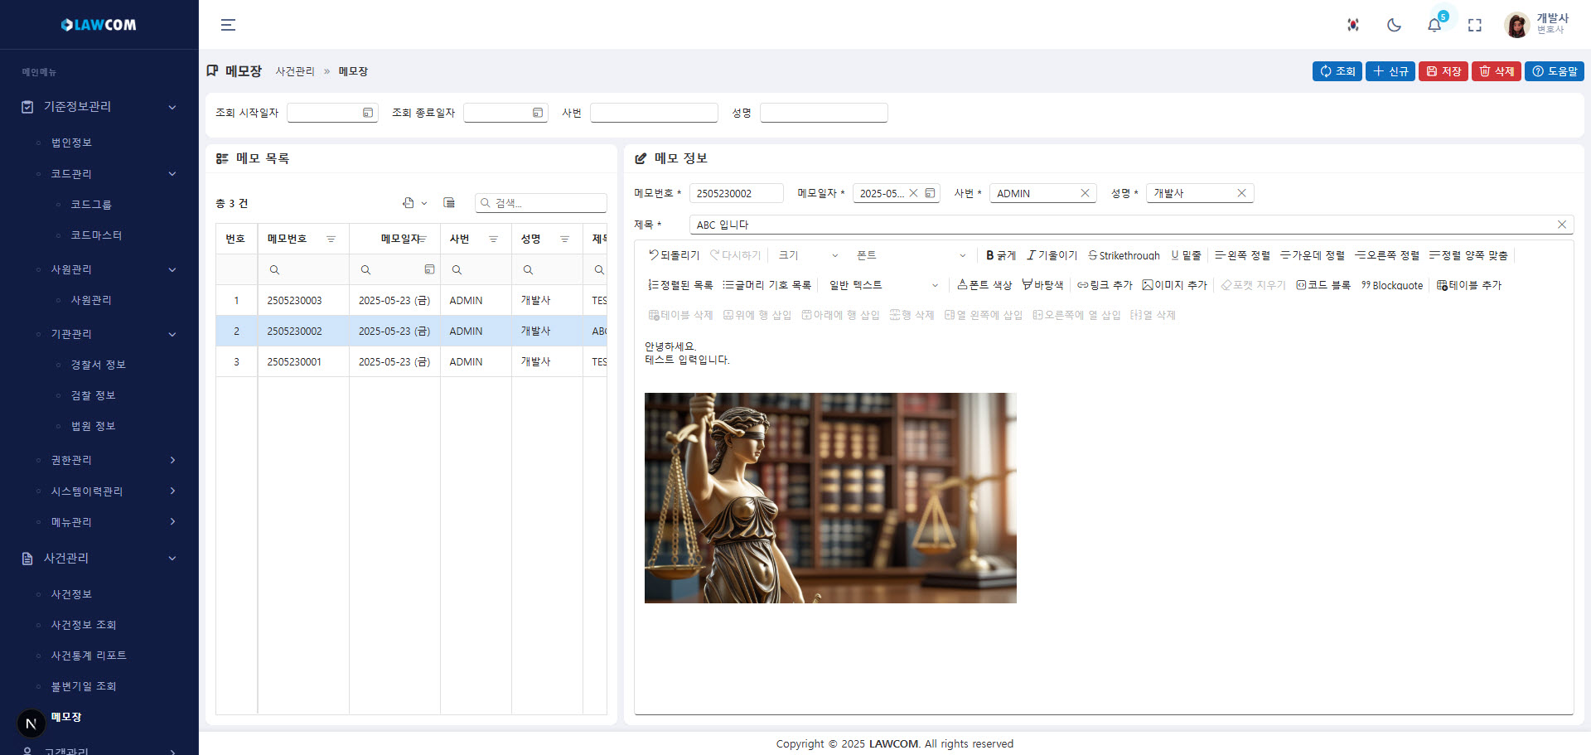Open calendar for 조회 시작일자 field
The width and height of the screenshot is (1591, 755).
point(368,113)
